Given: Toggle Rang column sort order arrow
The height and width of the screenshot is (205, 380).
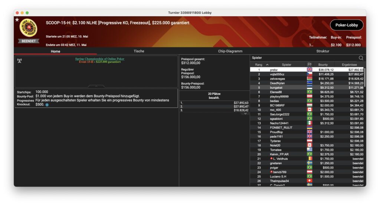Looking at the screenshot, I should point(267,65).
